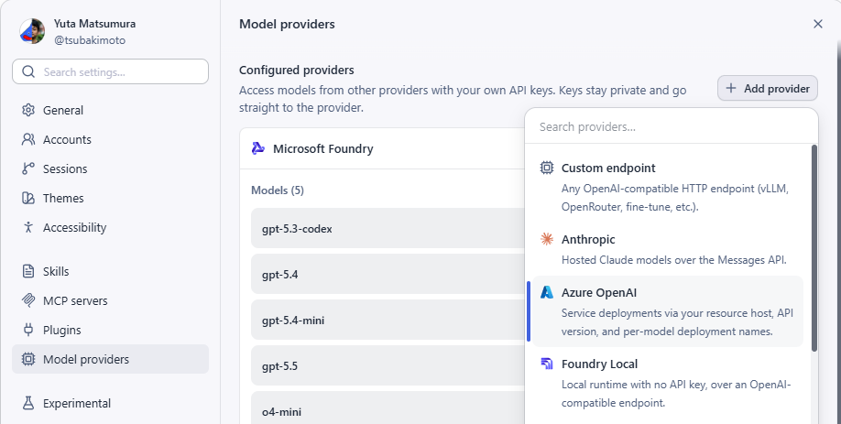Go to the Accounts settings
This screenshot has width=841, height=424.
pyautogui.click(x=110, y=139)
